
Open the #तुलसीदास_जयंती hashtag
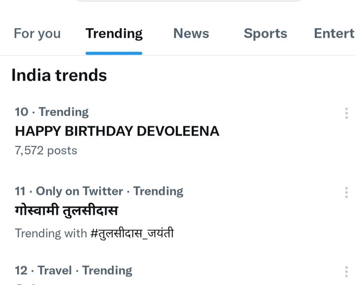tap(132, 233)
